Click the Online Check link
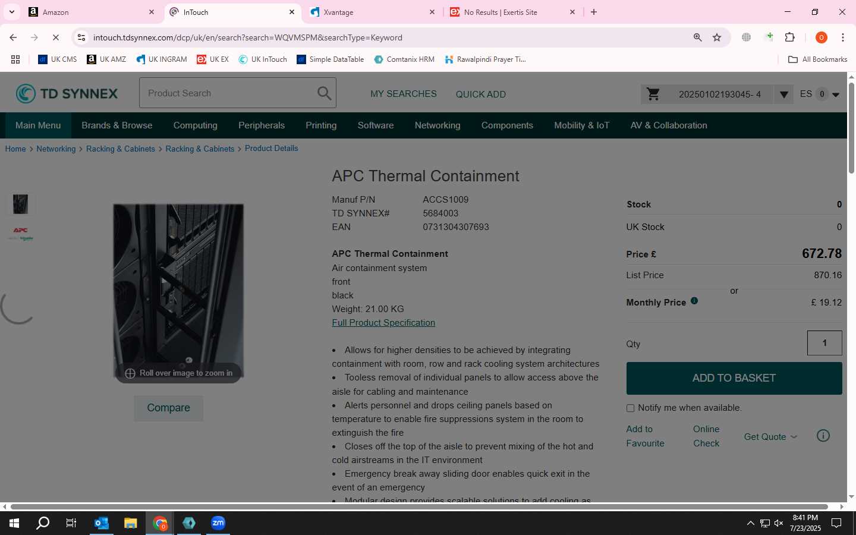The height and width of the screenshot is (535, 856). click(706, 436)
